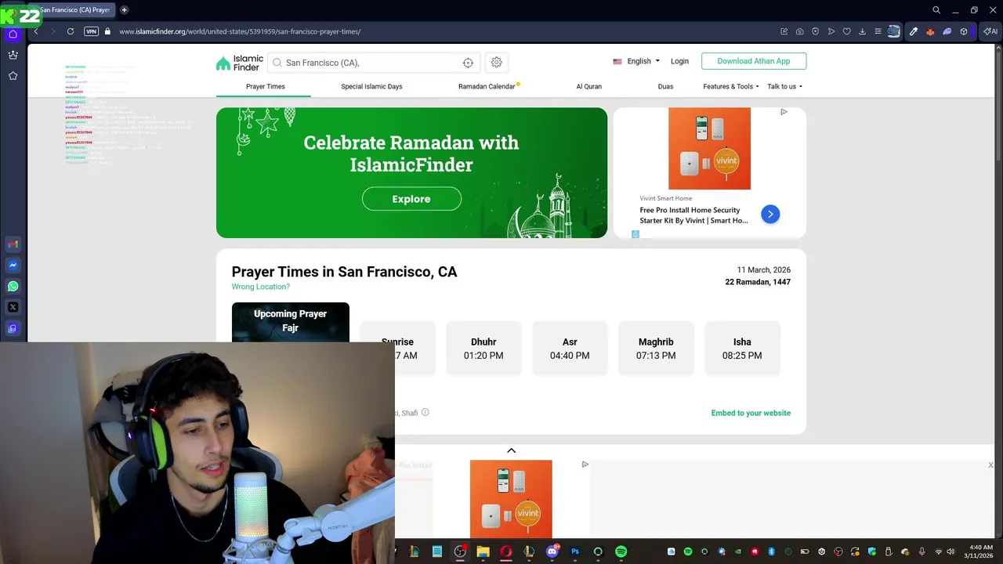
Task: Select the Asr 04:40 PM prayer card
Action: coord(570,349)
